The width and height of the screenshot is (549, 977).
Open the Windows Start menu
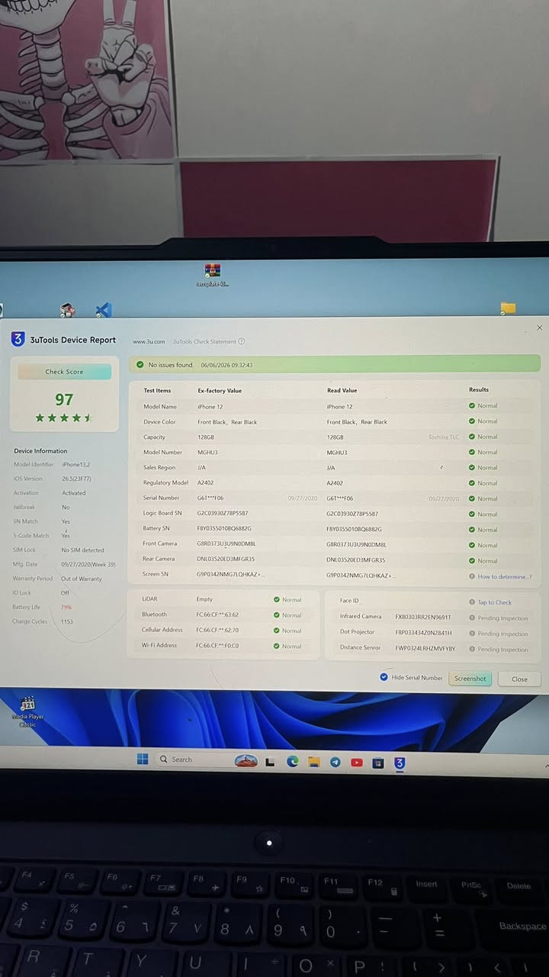pos(143,759)
